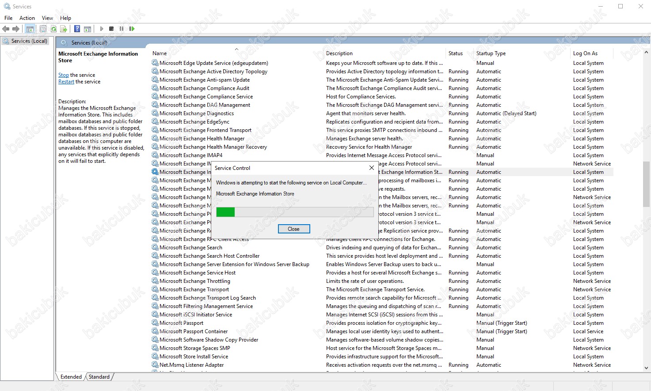Switch to the Extended tab
Screen dimensions: 651x391
[x=71, y=377]
